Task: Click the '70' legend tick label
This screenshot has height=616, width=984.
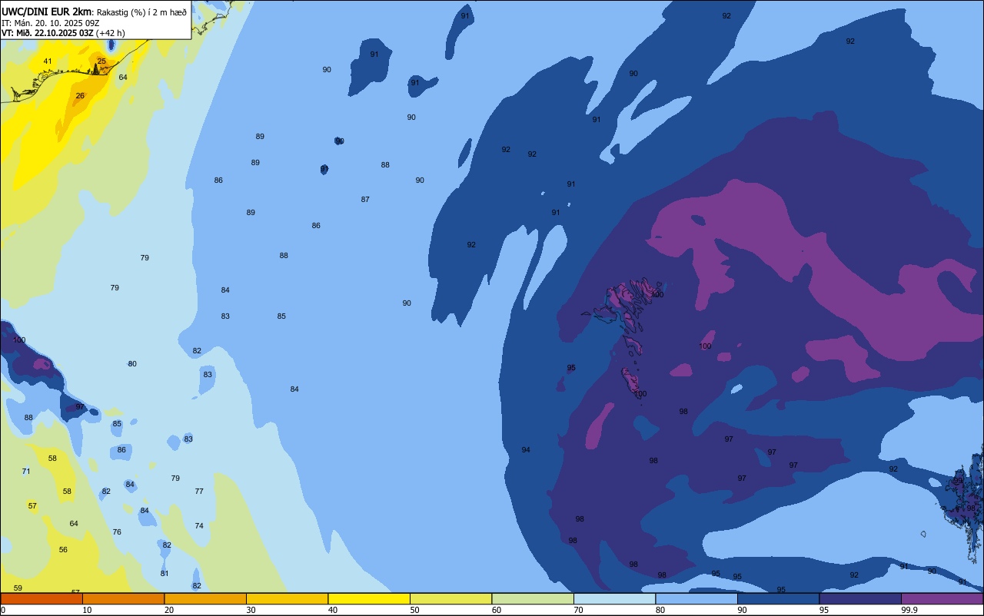Action: coord(578,610)
